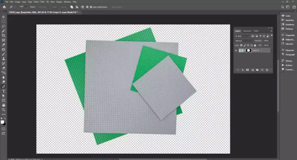Viewport: 297px width, 160px height.
Task: Click the Delete layer trash icon
Action: click(x=267, y=70)
